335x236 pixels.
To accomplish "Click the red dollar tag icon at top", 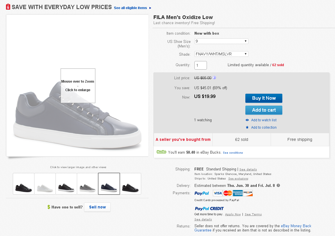I will pos(8,7).
